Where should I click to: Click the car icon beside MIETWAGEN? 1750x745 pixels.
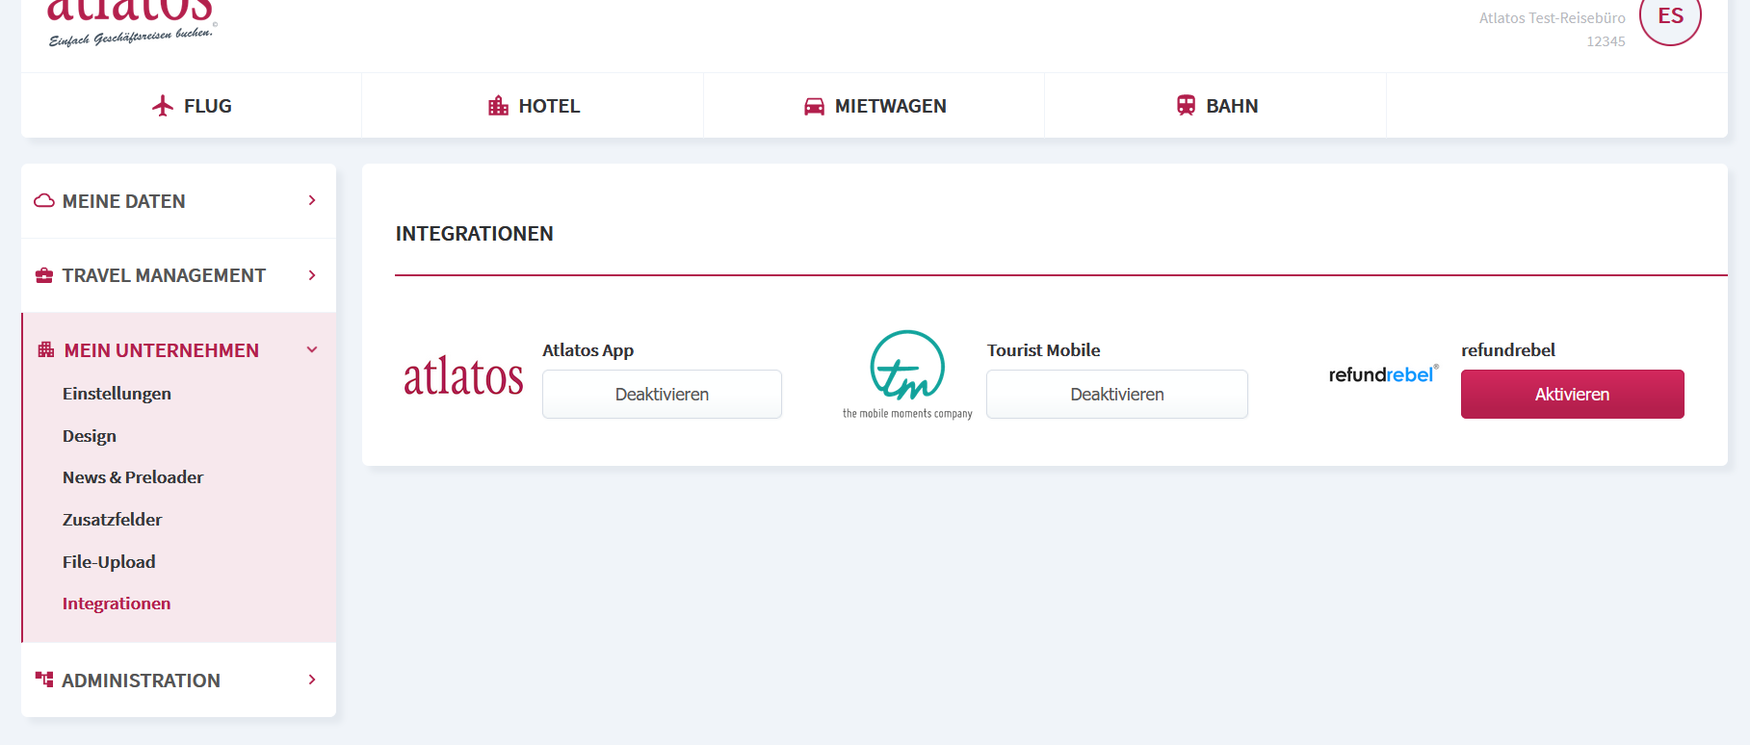click(814, 106)
